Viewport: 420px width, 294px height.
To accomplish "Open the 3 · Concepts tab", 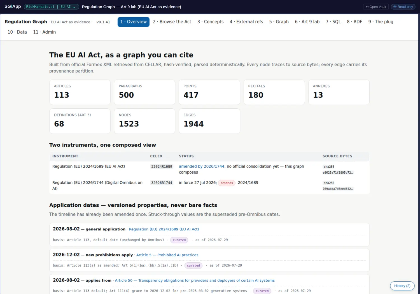I will [210, 22].
